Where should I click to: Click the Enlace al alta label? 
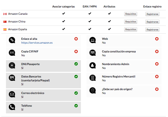(x=29, y=39)
